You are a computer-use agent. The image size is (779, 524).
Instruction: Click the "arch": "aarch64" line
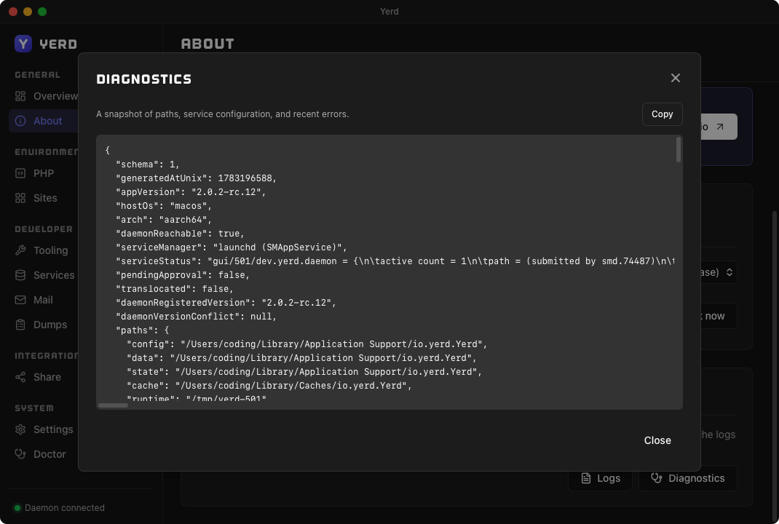click(164, 220)
